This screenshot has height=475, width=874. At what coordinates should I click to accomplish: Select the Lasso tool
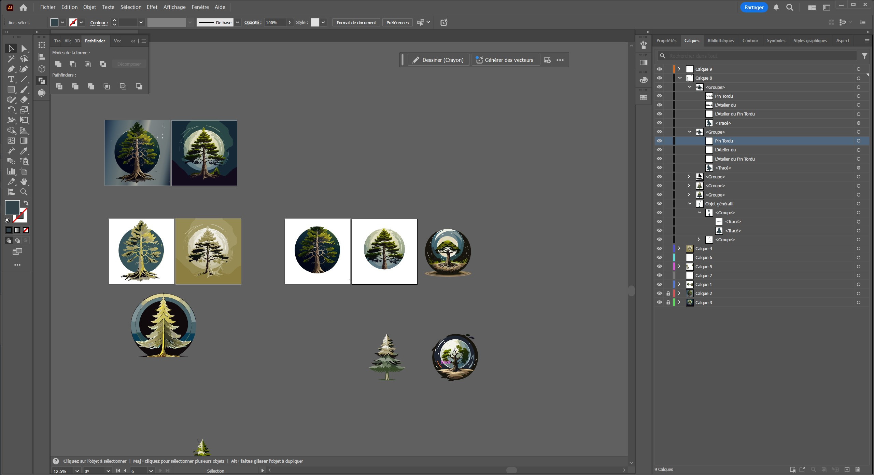(x=24, y=59)
